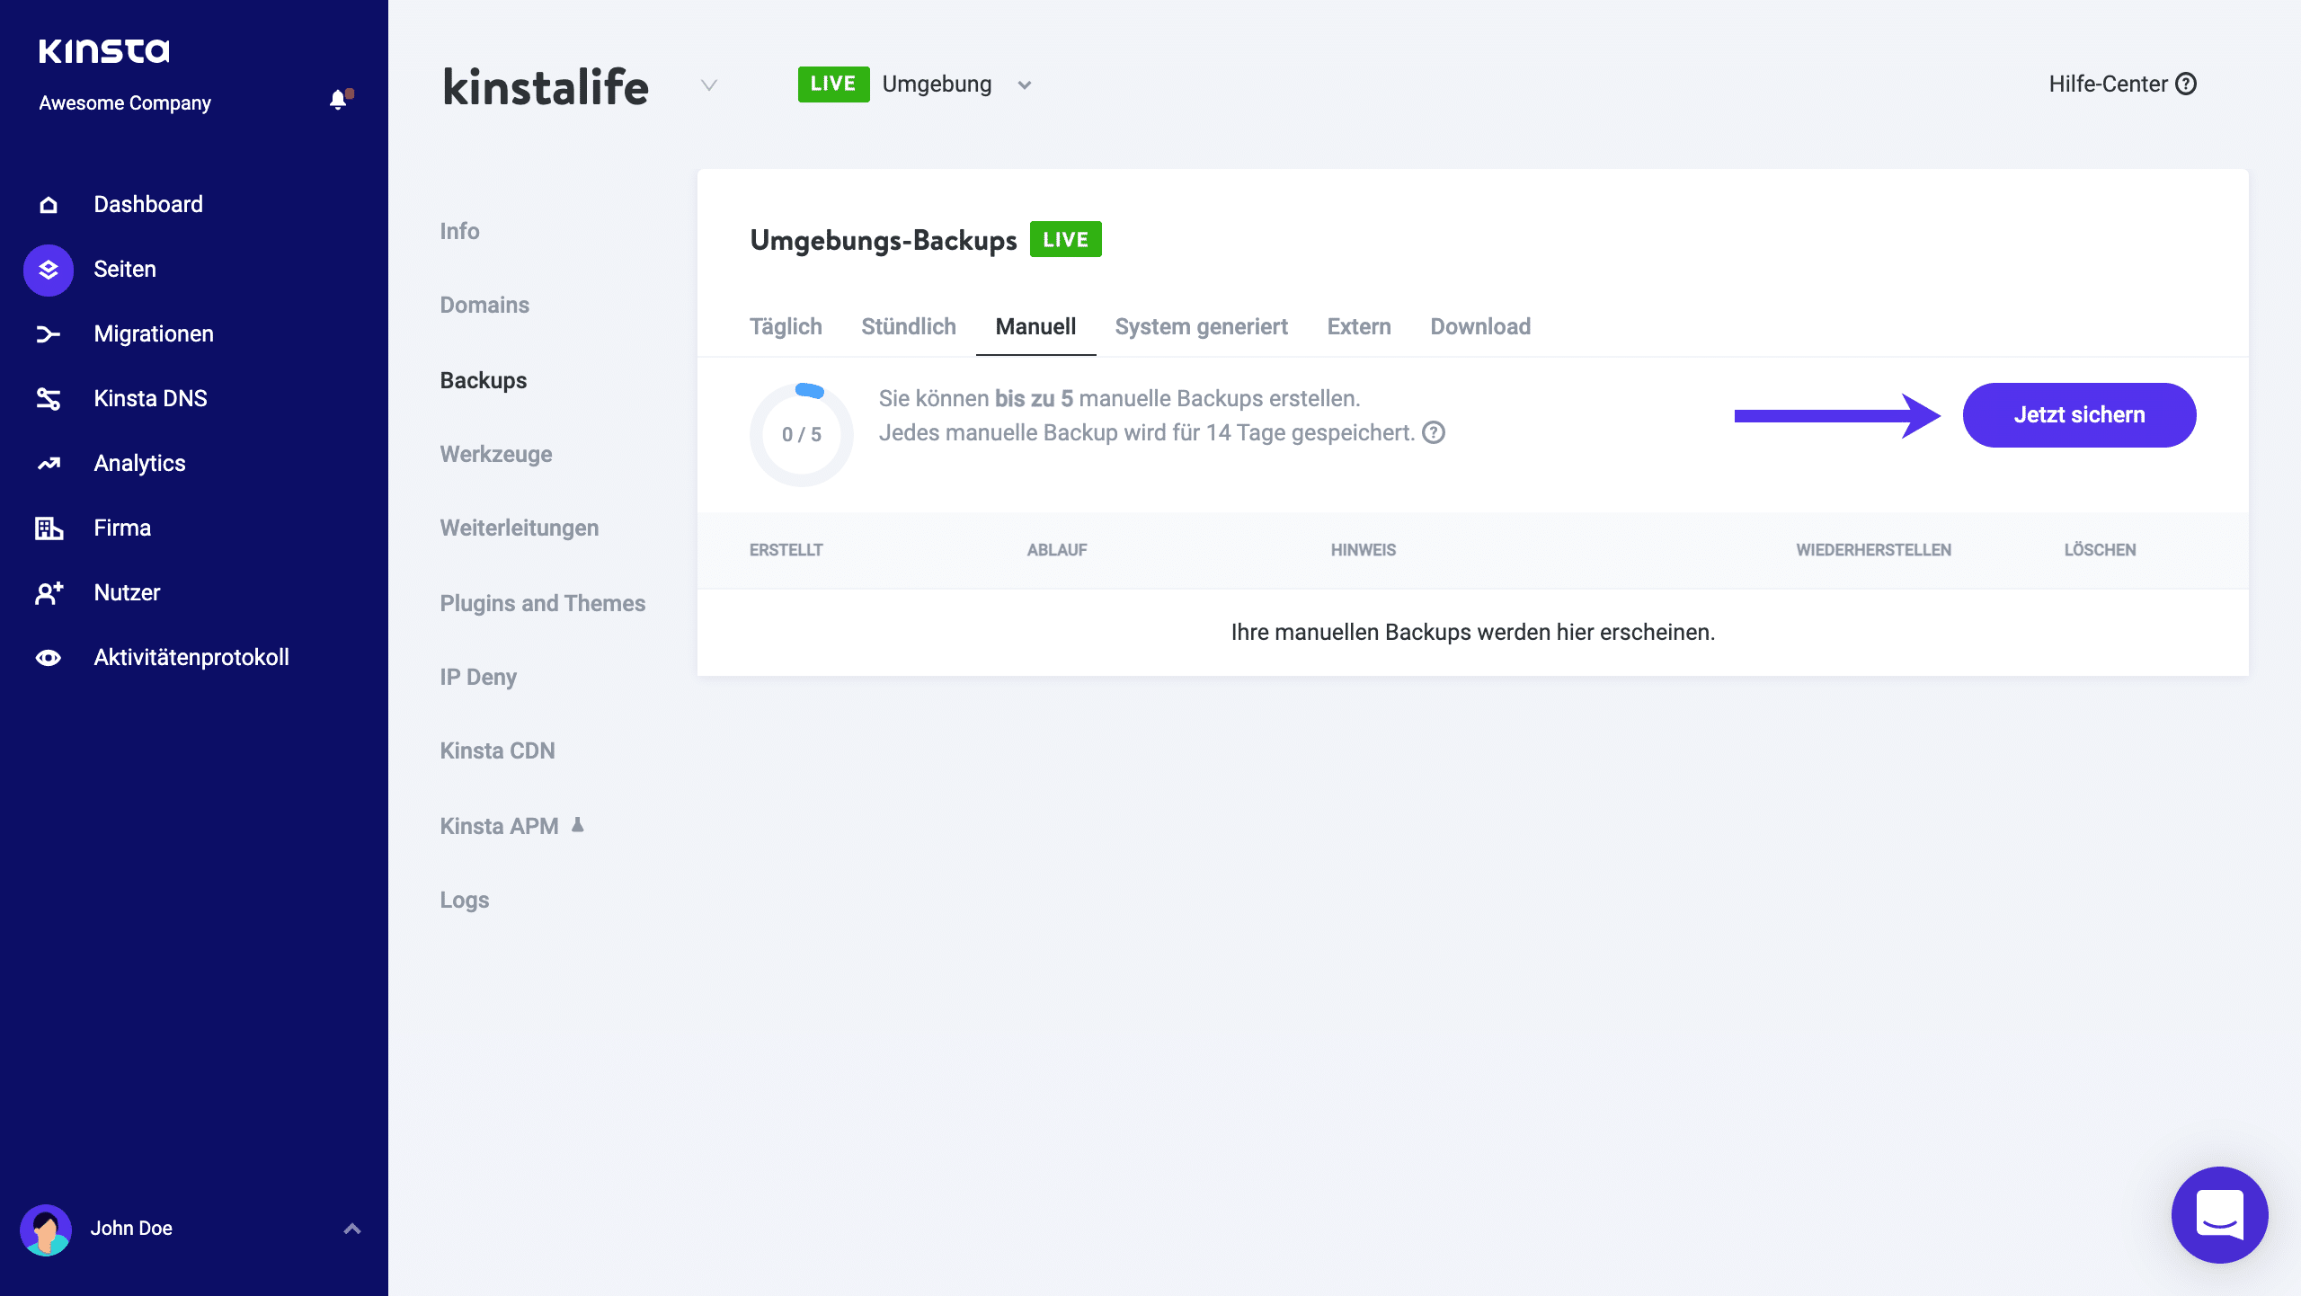Open Migrationen via its sidebar icon
2301x1296 pixels.
pyautogui.click(x=47, y=333)
